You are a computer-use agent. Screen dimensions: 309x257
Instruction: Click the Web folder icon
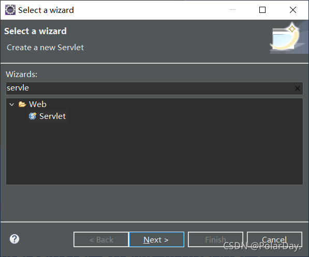(22, 104)
